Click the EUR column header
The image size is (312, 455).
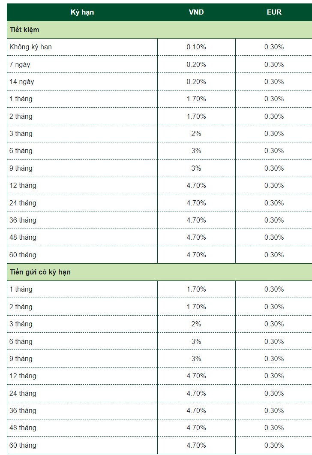tap(274, 12)
